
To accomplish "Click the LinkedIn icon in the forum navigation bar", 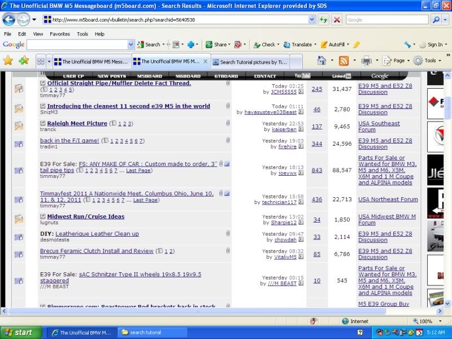I will point(341,76).
